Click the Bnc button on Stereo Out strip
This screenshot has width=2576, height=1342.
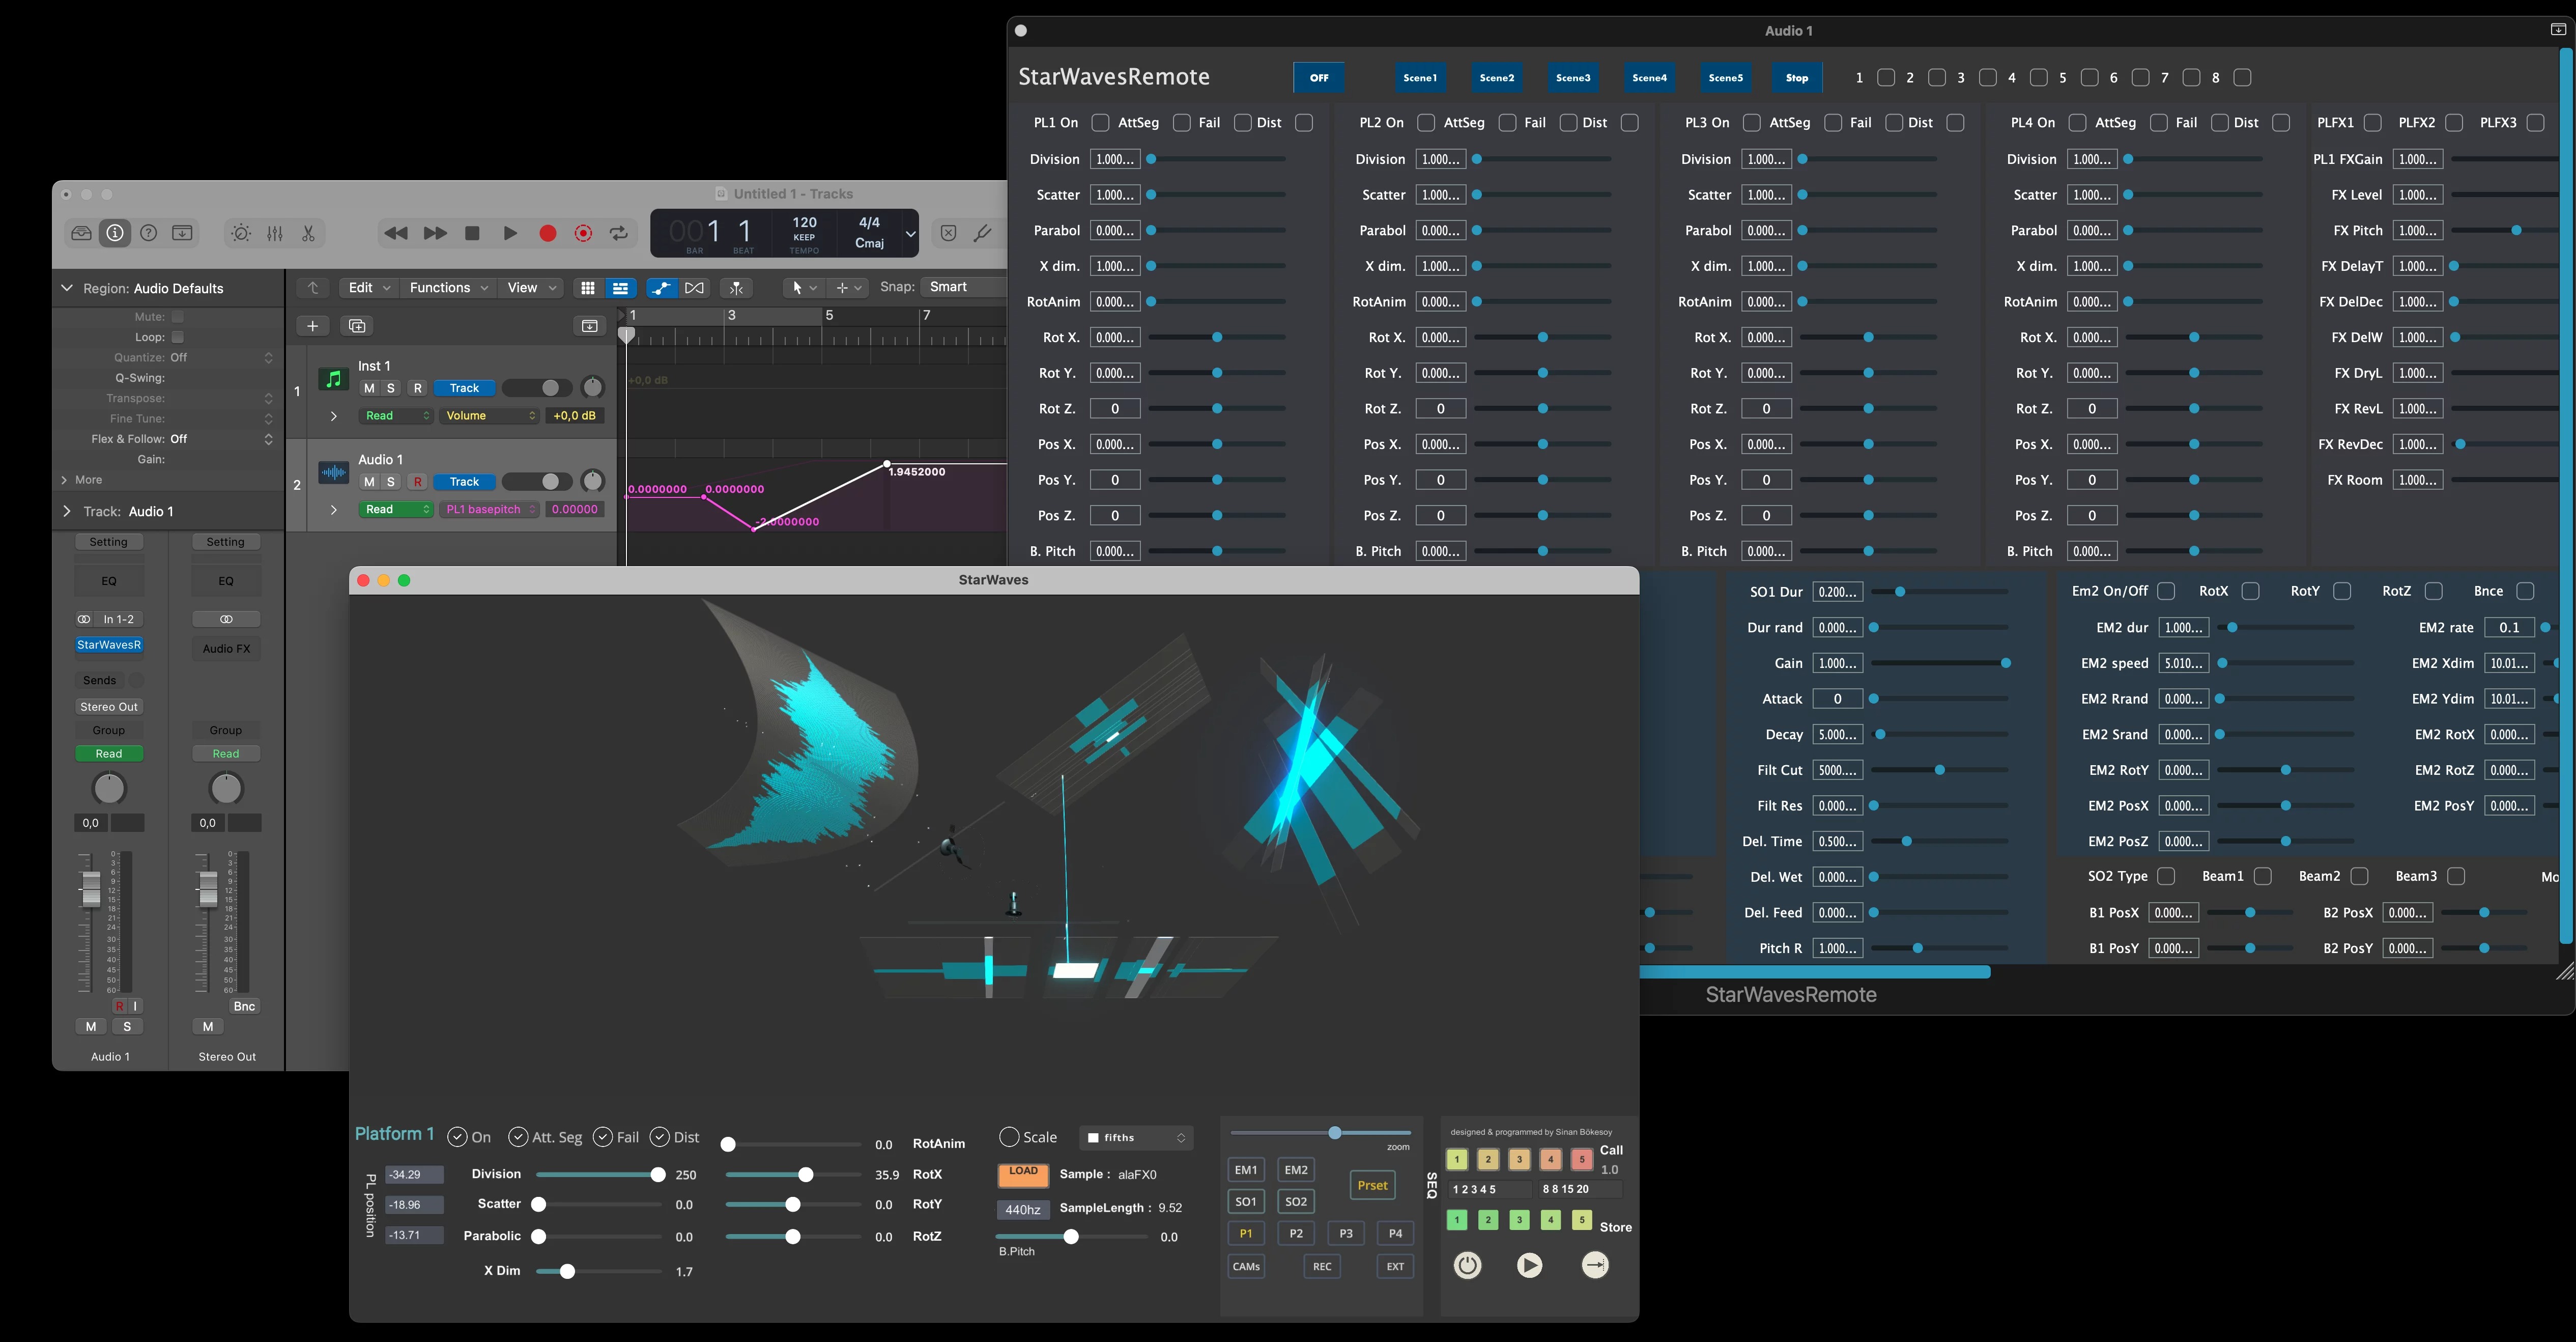(244, 1006)
